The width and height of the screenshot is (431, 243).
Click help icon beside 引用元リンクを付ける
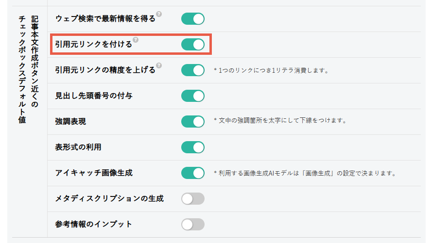click(136, 40)
